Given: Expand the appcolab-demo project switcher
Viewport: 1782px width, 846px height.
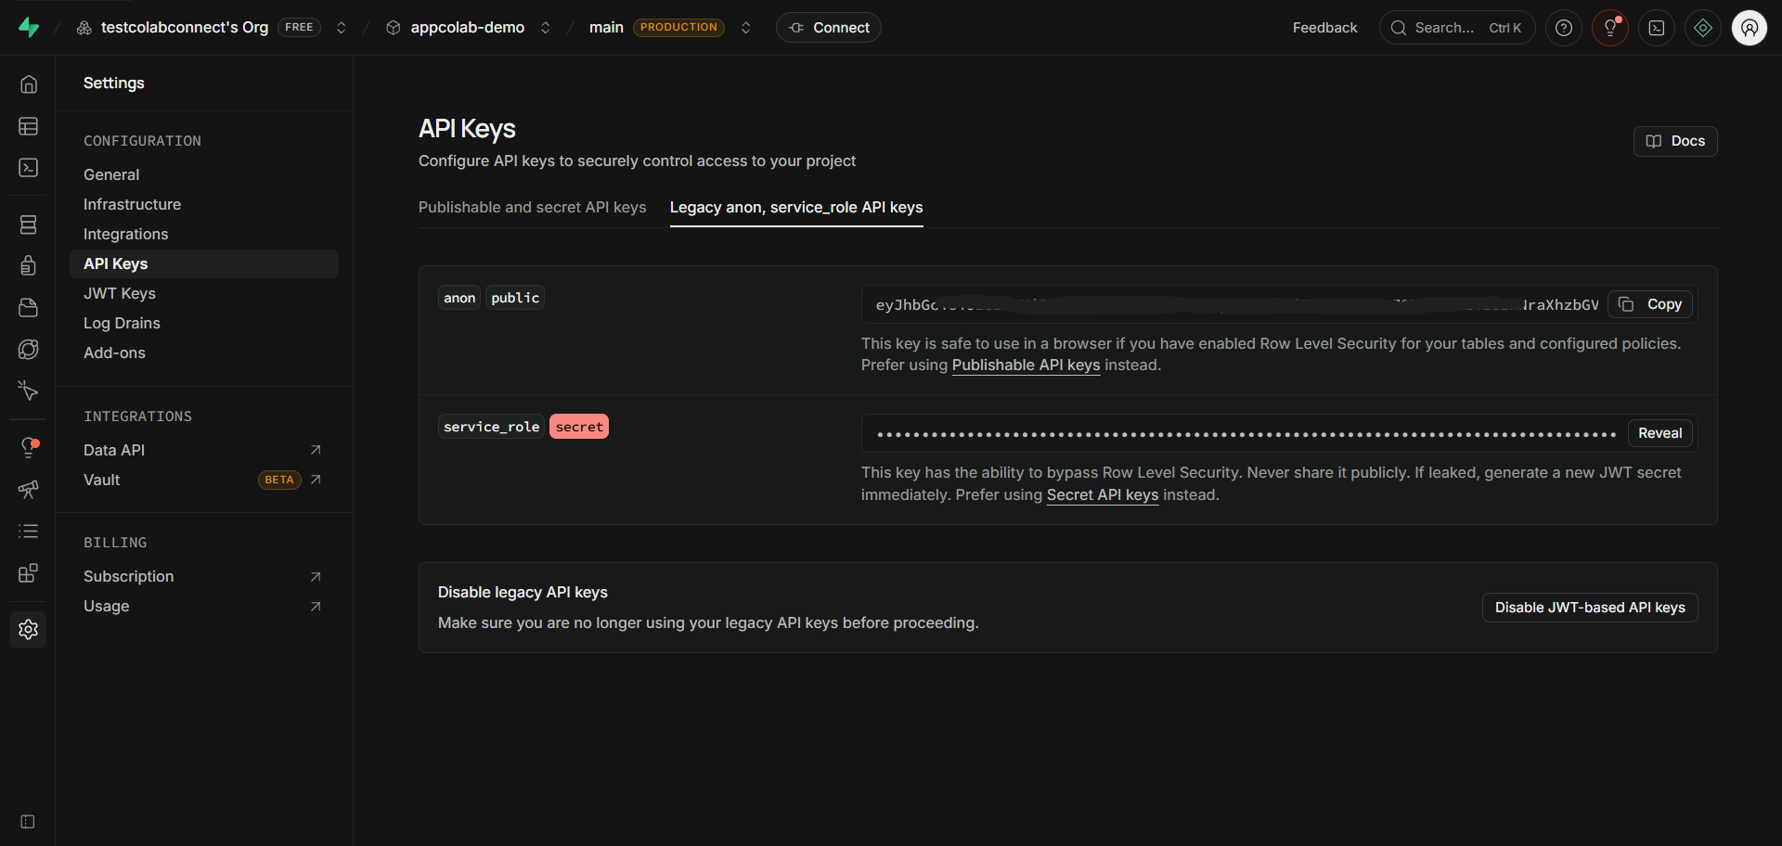Looking at the screenshot, I should pyautogui.click(x=546, y=28).
